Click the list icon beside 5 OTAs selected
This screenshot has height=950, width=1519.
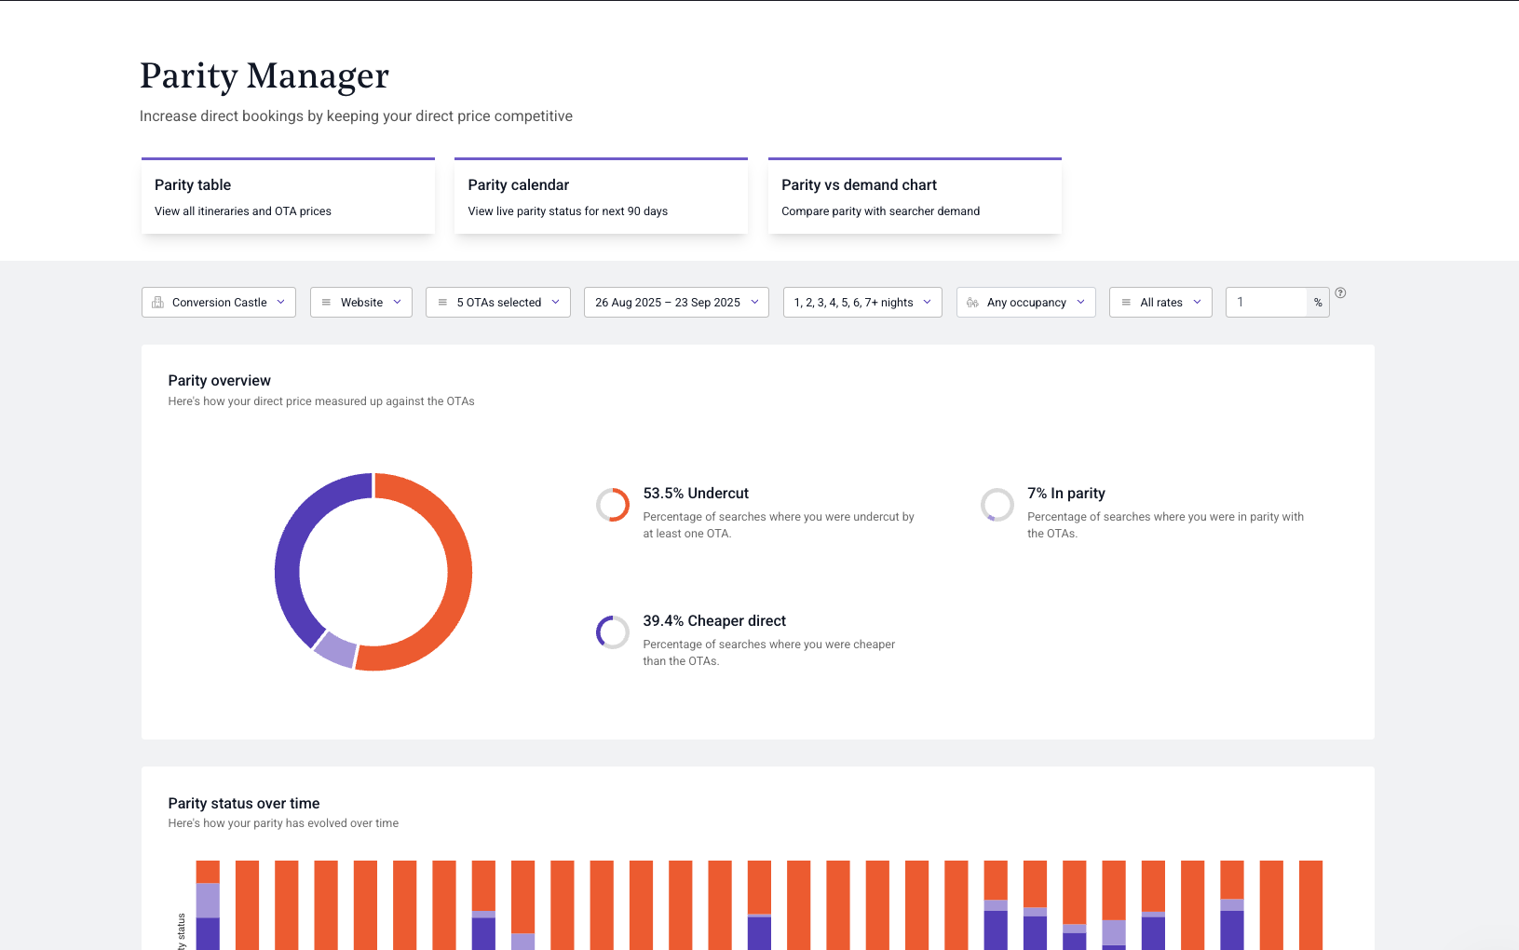(x=442, y=303)
